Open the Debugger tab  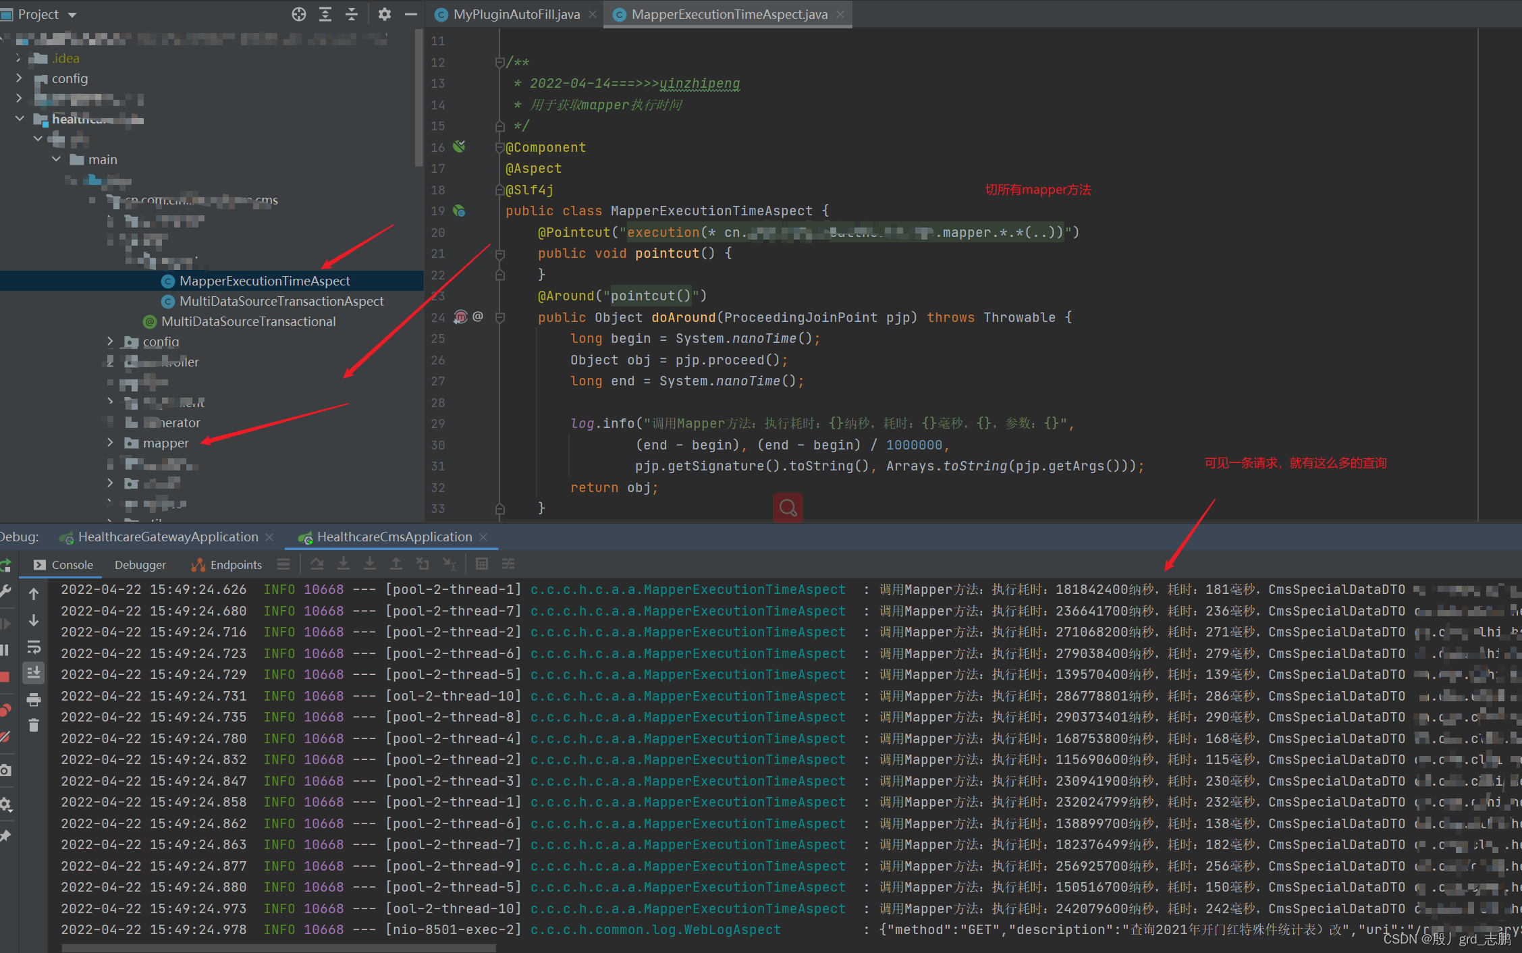[x=140, y=565]
